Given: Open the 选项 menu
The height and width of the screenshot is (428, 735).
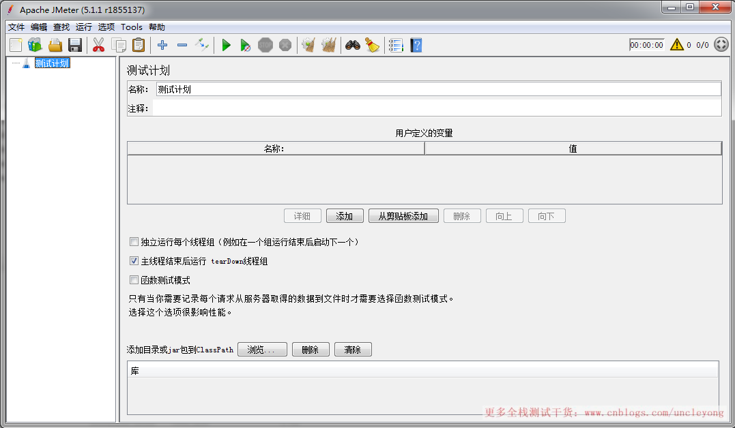Looking at the screenshot, I should (106, 27).
